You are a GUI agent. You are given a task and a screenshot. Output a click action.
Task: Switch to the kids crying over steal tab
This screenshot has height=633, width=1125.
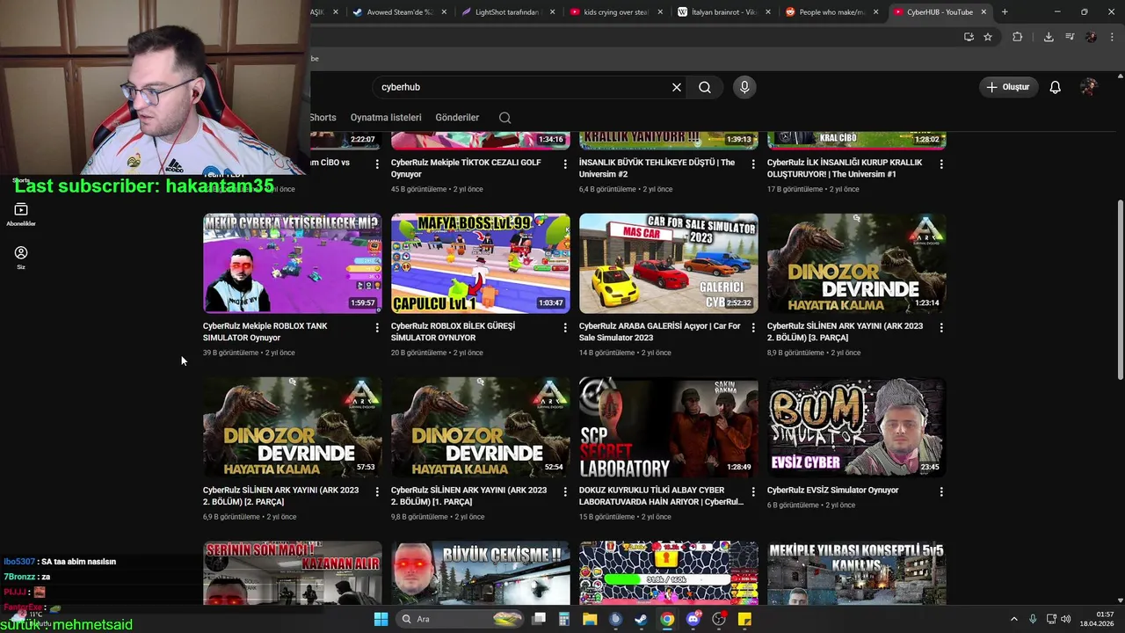point(615,12)
